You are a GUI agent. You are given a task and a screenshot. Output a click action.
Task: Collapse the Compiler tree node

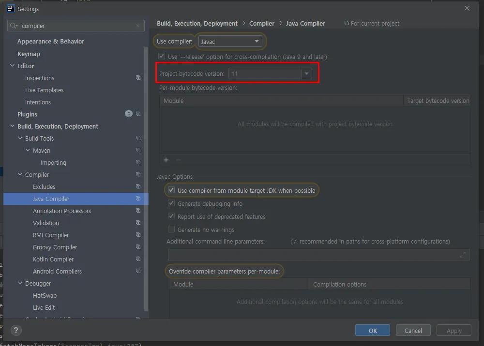pos(20,174)
